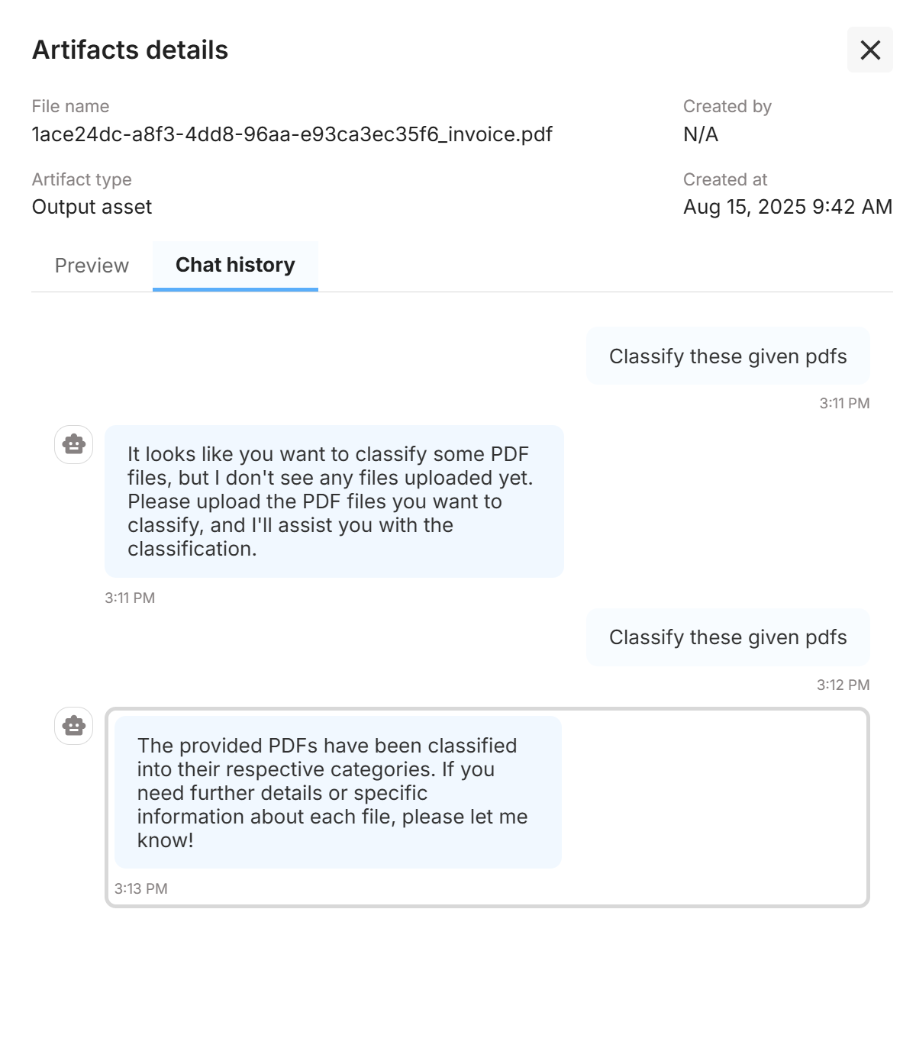This screenshot has height=1038, width=916.
Task: Click the Aug 15, 2025 creation date
Action: 787,207
